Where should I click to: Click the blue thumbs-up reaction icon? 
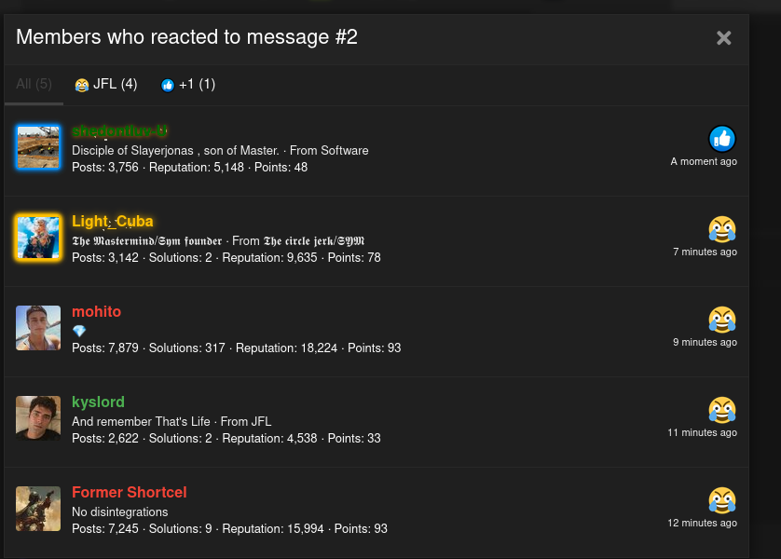point(722,139)
